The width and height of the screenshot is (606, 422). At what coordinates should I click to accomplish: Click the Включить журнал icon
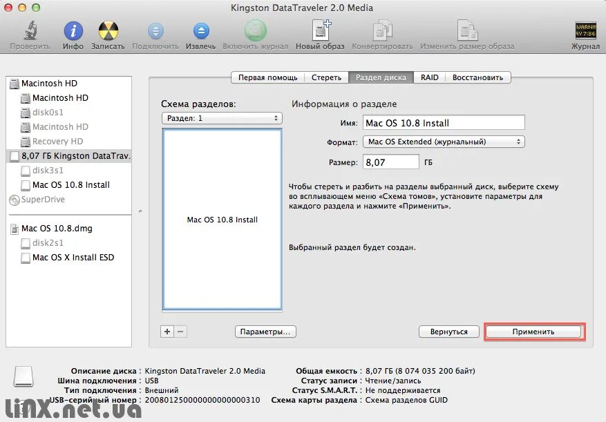256,30
